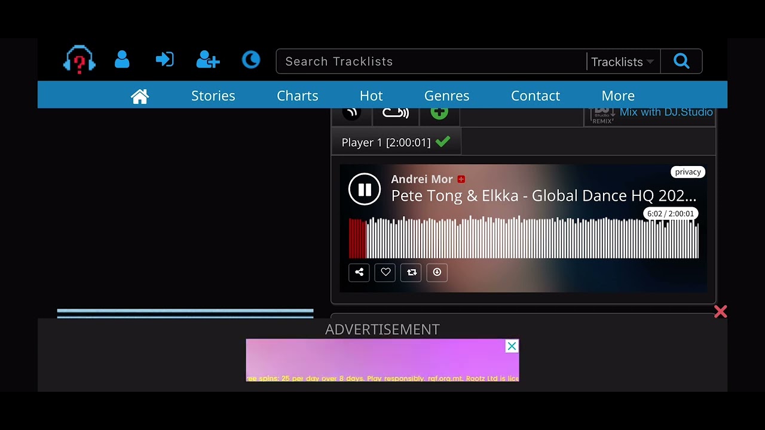Open the Charts menu item
This screenshot has width=765, height=430.
(297, 96)
